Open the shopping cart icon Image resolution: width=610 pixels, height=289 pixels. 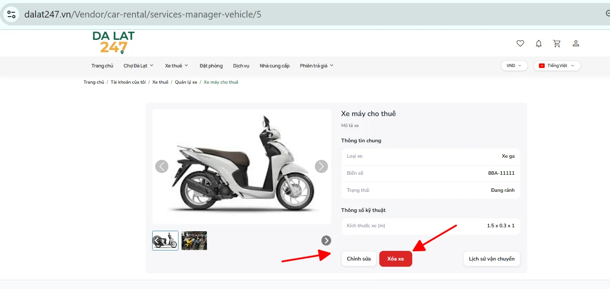tap(557, 43)
